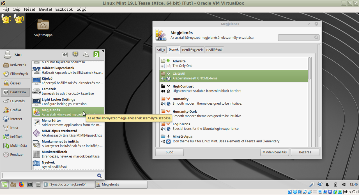The image size is (359, 195).
Task: Click the switch users icon in menu header
Action: 86,54
